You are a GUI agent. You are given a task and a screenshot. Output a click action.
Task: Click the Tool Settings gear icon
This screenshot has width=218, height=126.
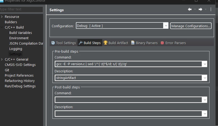[x=53, y=43]
